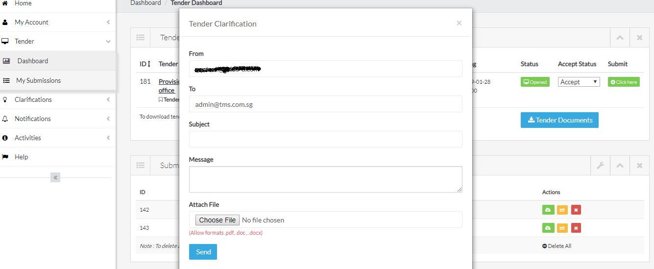
Task: Click the Send button
Action: coord(203,252)
